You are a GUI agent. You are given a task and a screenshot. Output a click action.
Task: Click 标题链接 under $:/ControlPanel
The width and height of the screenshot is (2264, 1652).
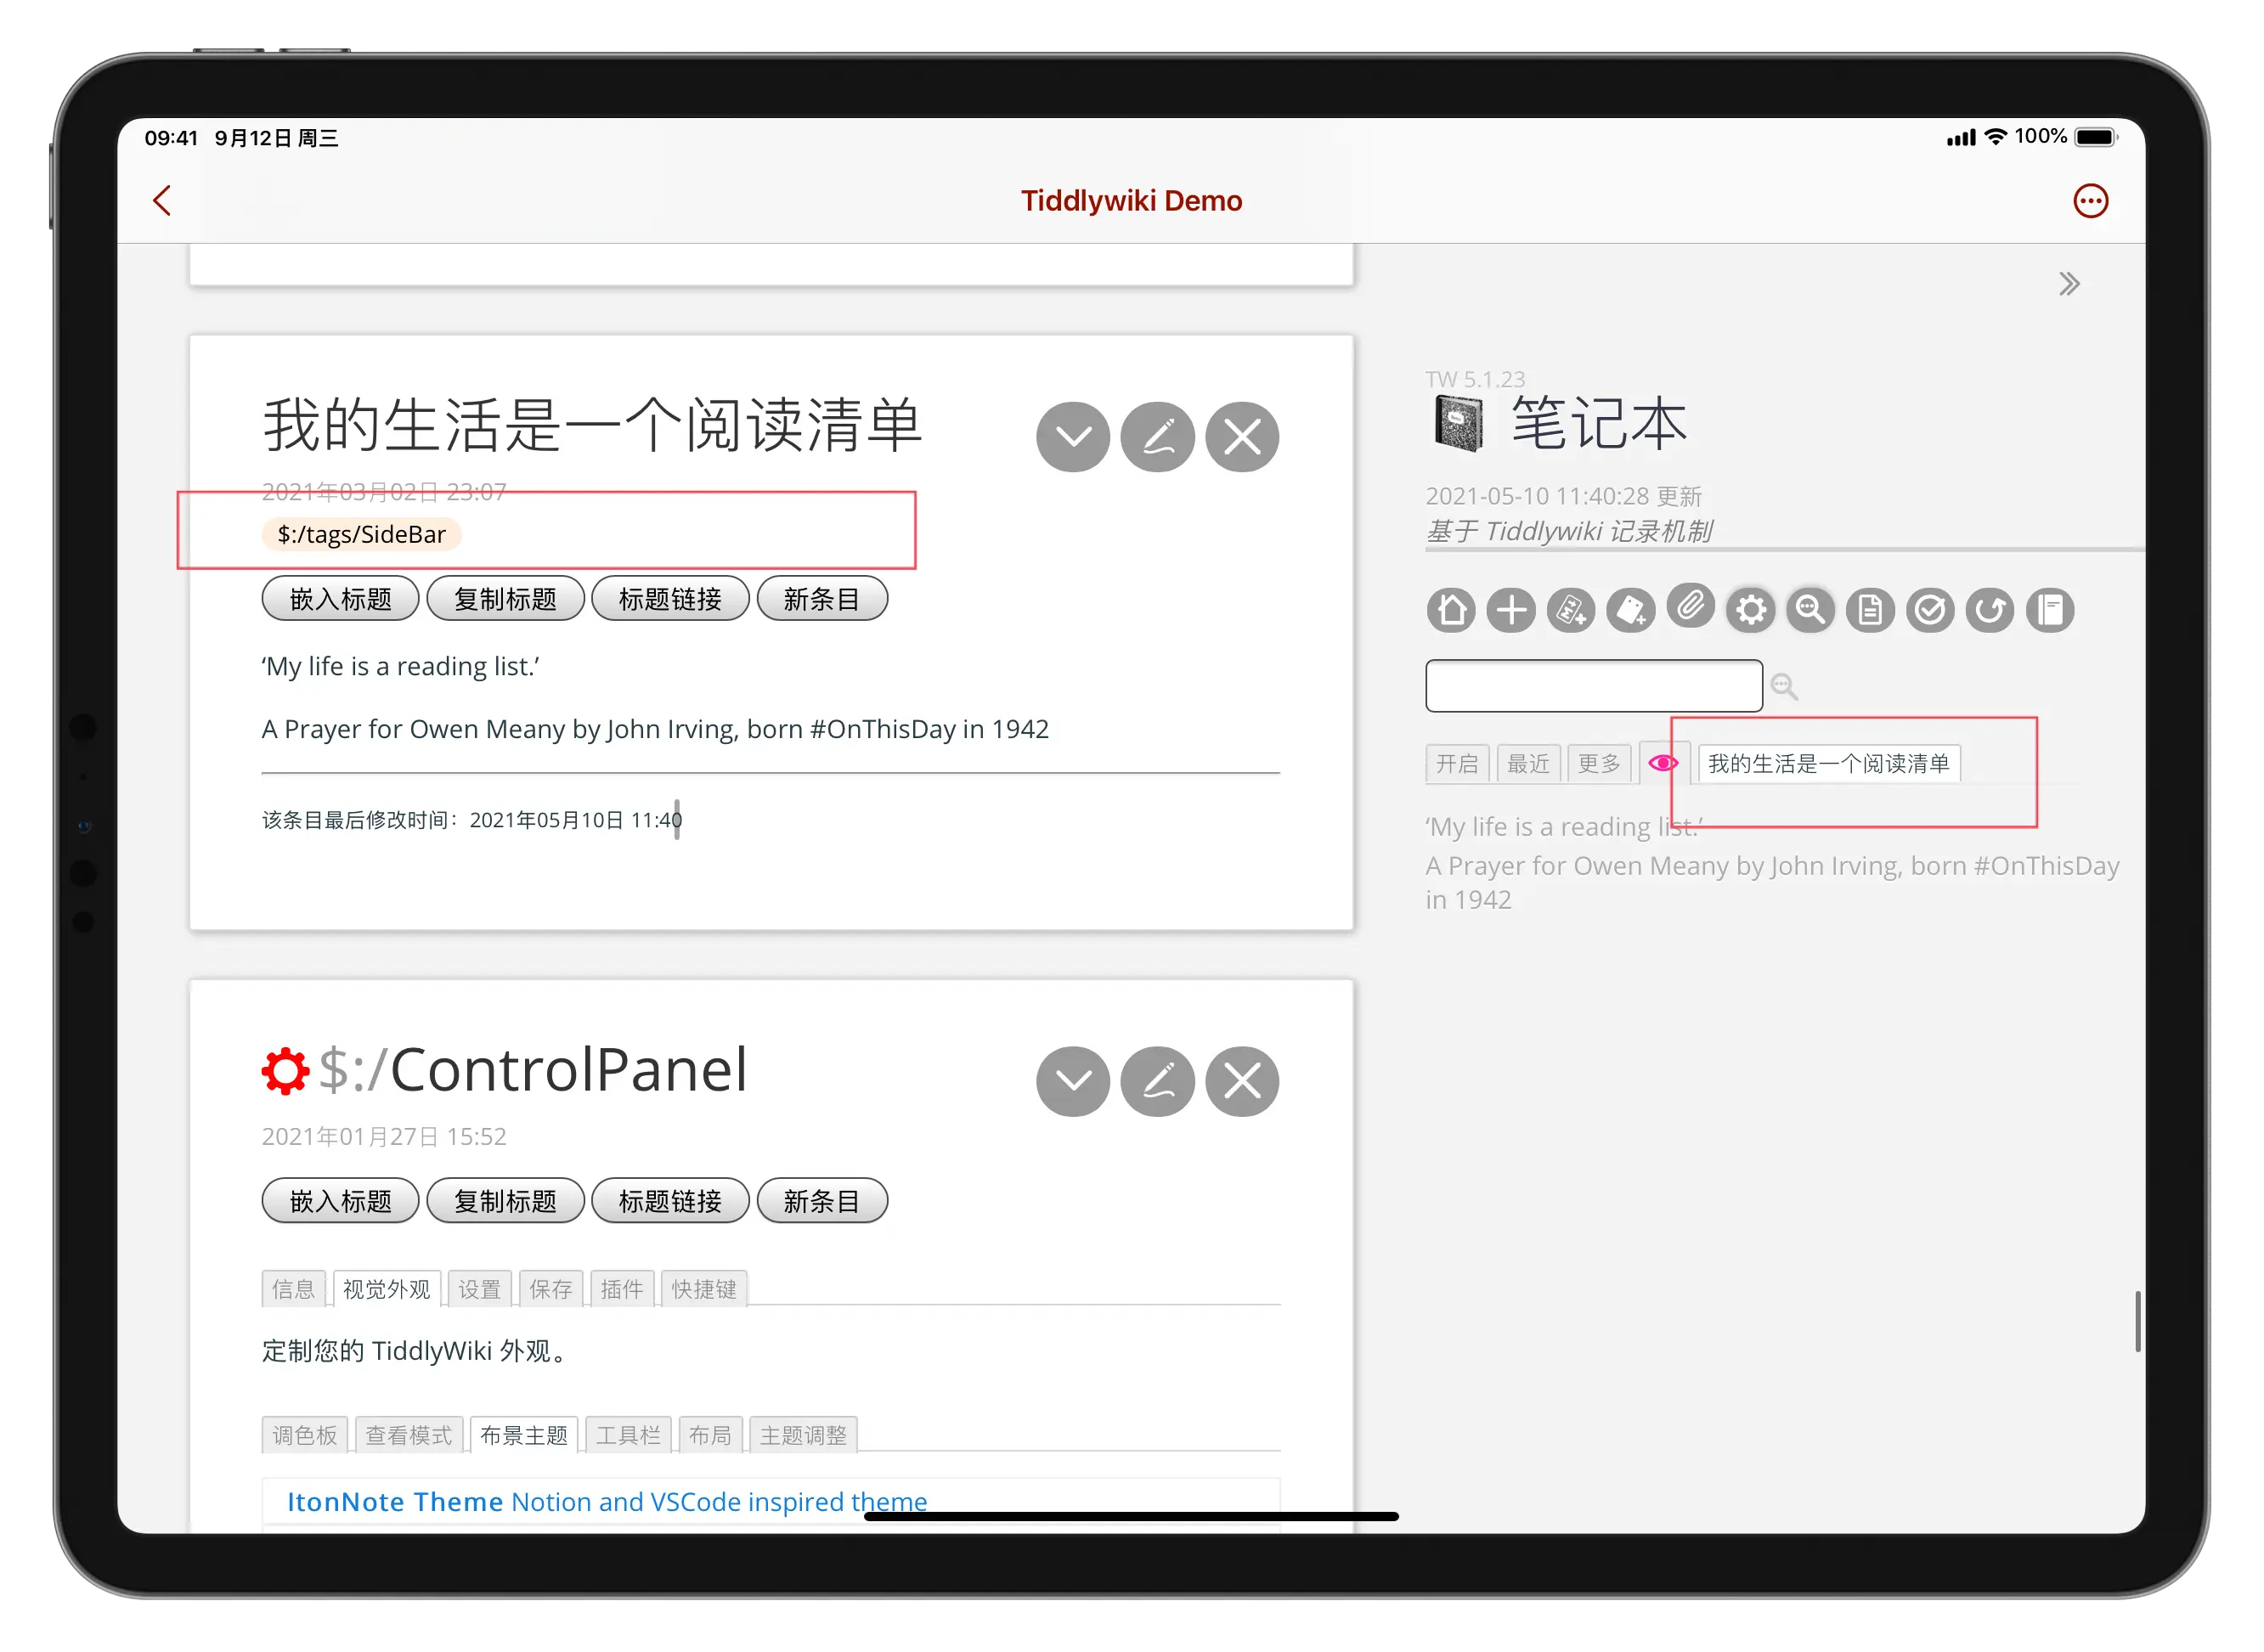point(670,1201)
